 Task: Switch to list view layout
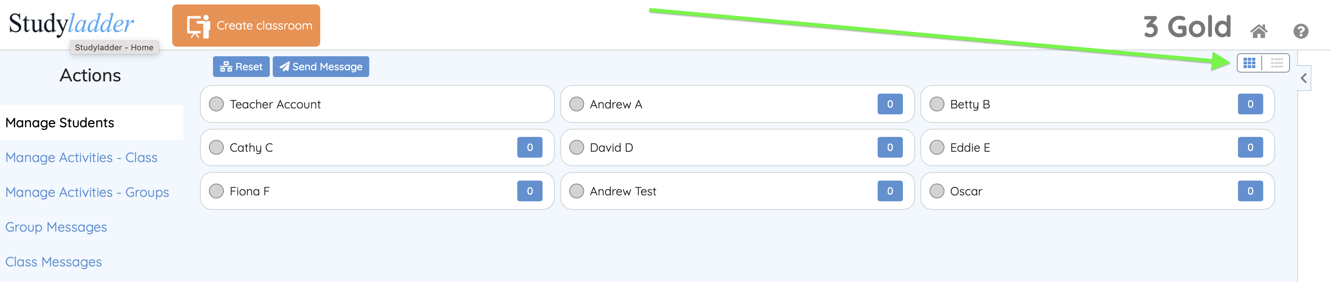click(x=1276, y=63)
